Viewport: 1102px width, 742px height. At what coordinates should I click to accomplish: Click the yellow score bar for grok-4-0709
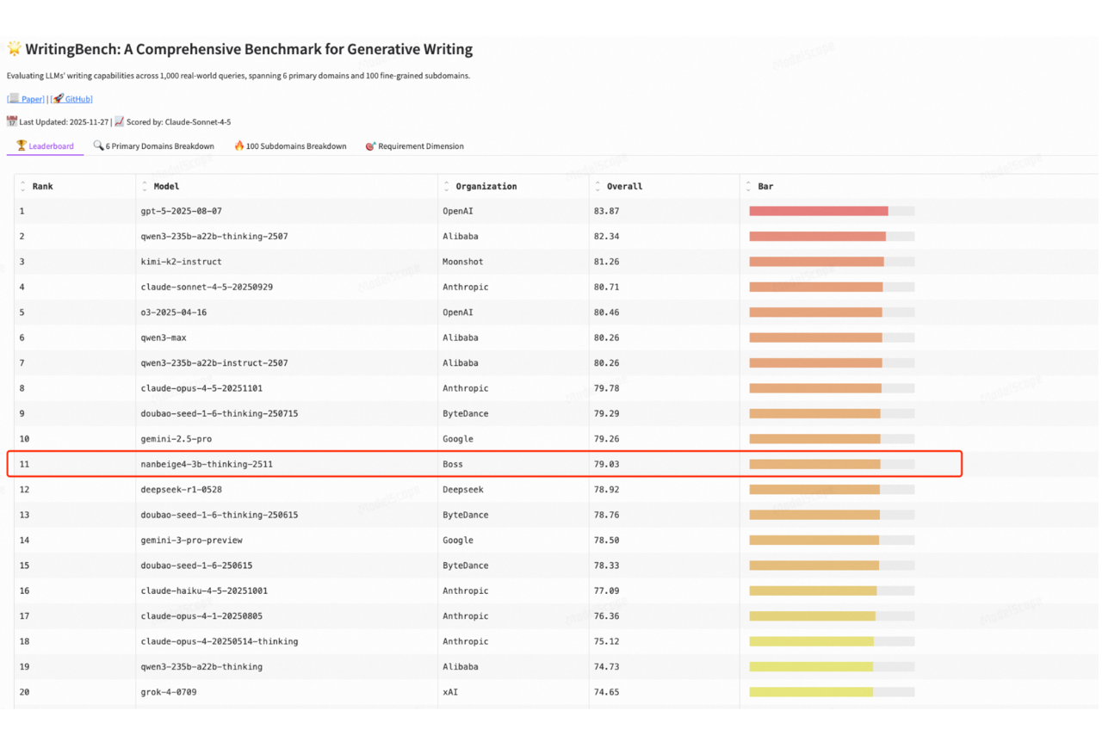pos(811,692)
